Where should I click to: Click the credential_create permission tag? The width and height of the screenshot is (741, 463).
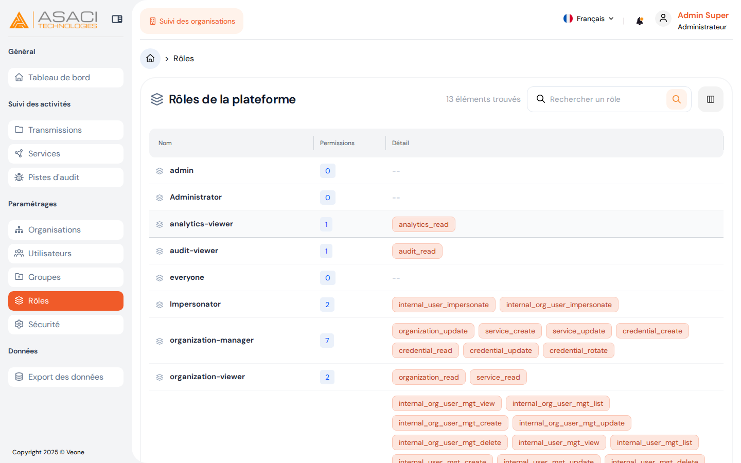(652, 331)
